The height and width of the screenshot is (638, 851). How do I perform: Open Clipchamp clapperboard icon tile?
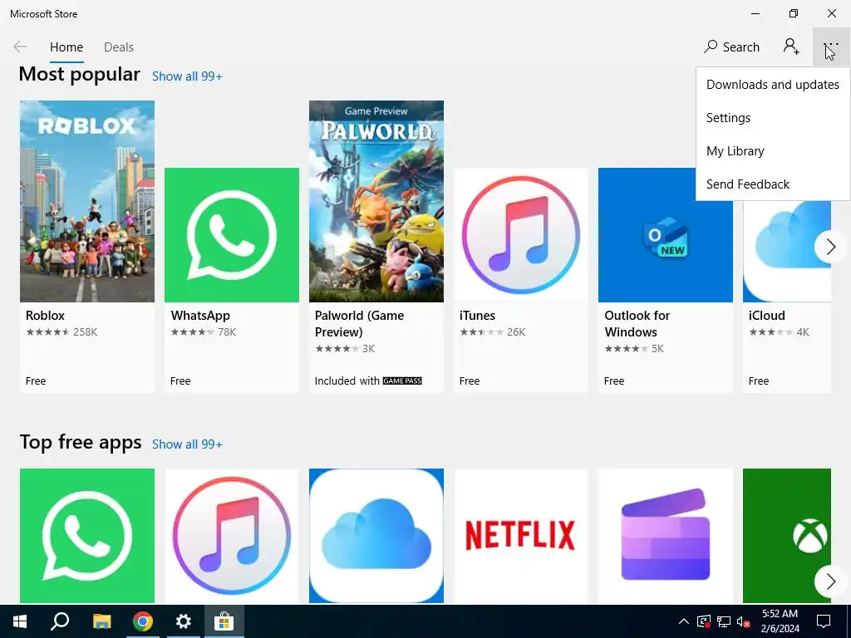coord(666,536)
